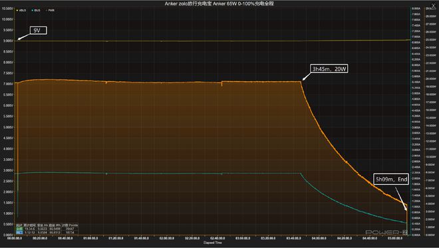
Task: Toggle the VBUS voltage series in the legend
Action: pos(21,11)
